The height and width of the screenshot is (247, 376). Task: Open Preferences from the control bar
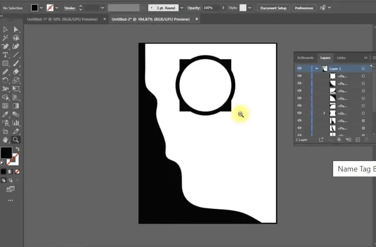click(x=304, y=8)
